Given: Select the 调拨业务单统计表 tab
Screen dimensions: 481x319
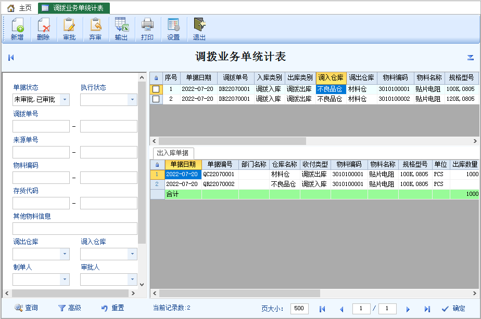Looking at the screenshot, I should click(74, 8).
